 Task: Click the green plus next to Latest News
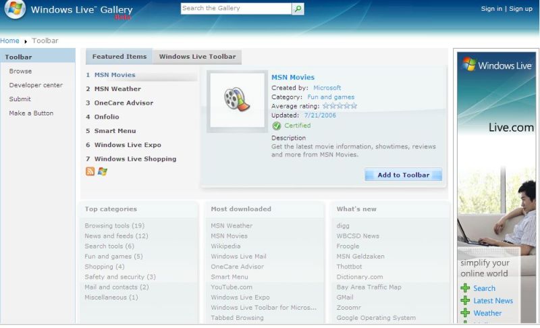pos(465,300)
